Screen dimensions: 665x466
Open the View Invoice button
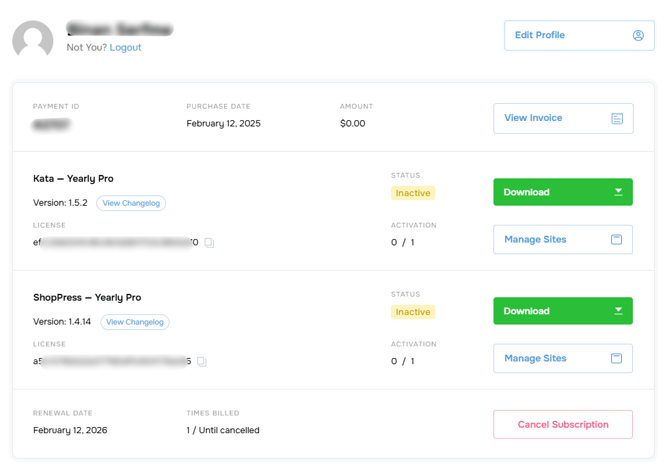pos(563,119)
